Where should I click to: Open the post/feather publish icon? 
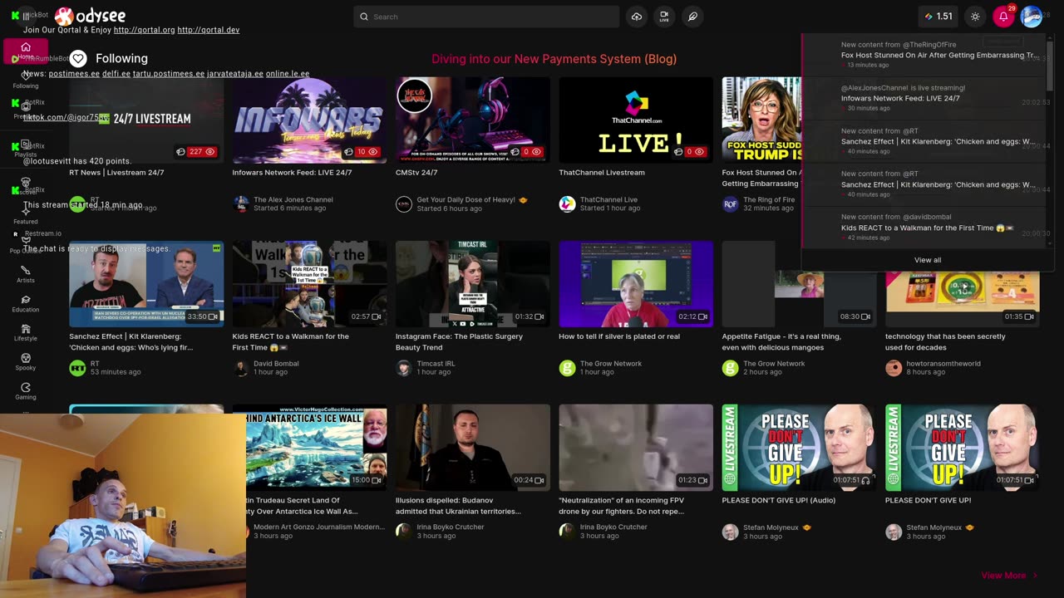[x=692, y=17]
